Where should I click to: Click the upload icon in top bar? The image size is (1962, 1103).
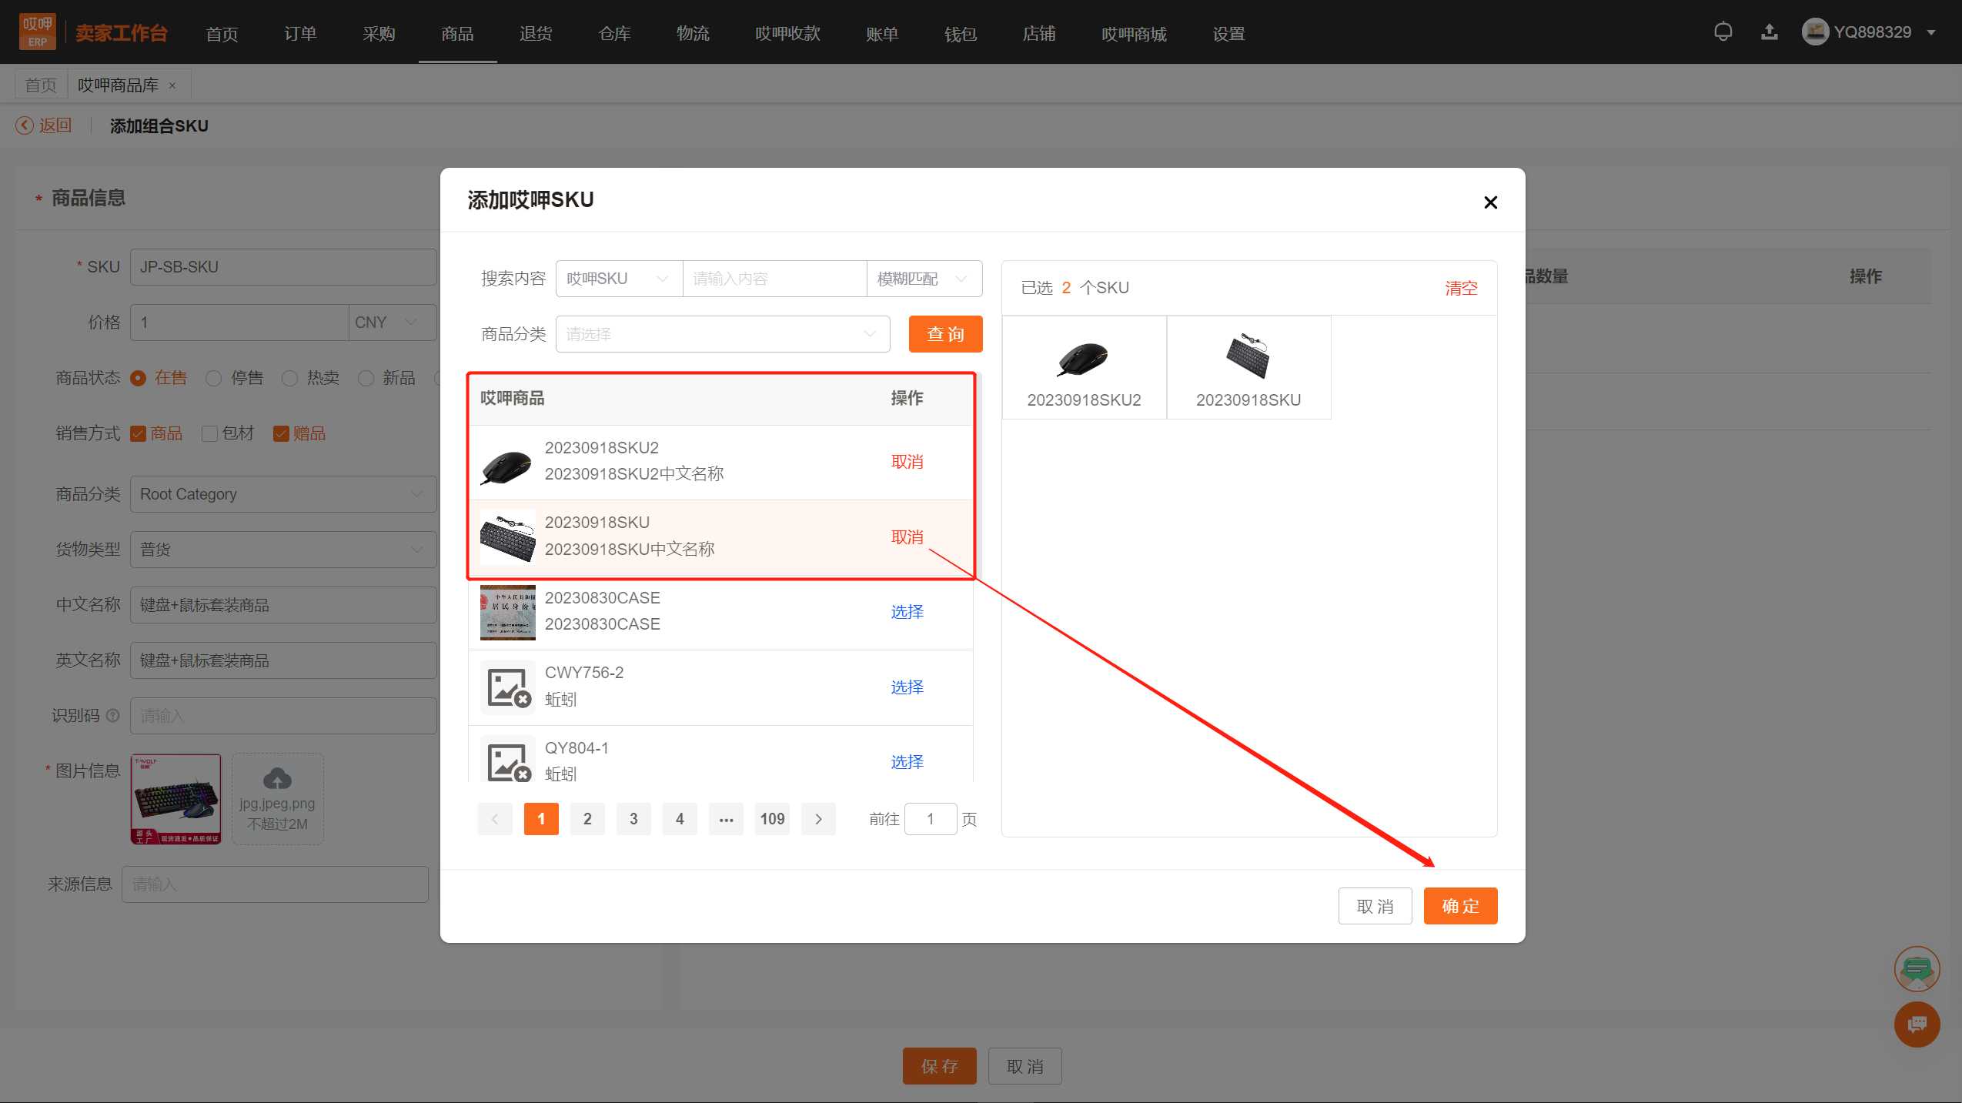[1769, 32]
